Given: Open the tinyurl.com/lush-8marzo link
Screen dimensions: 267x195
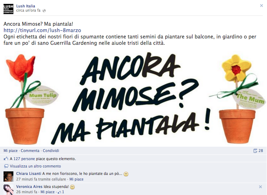Looking at the screenshot, I should [x=42, y=30].
